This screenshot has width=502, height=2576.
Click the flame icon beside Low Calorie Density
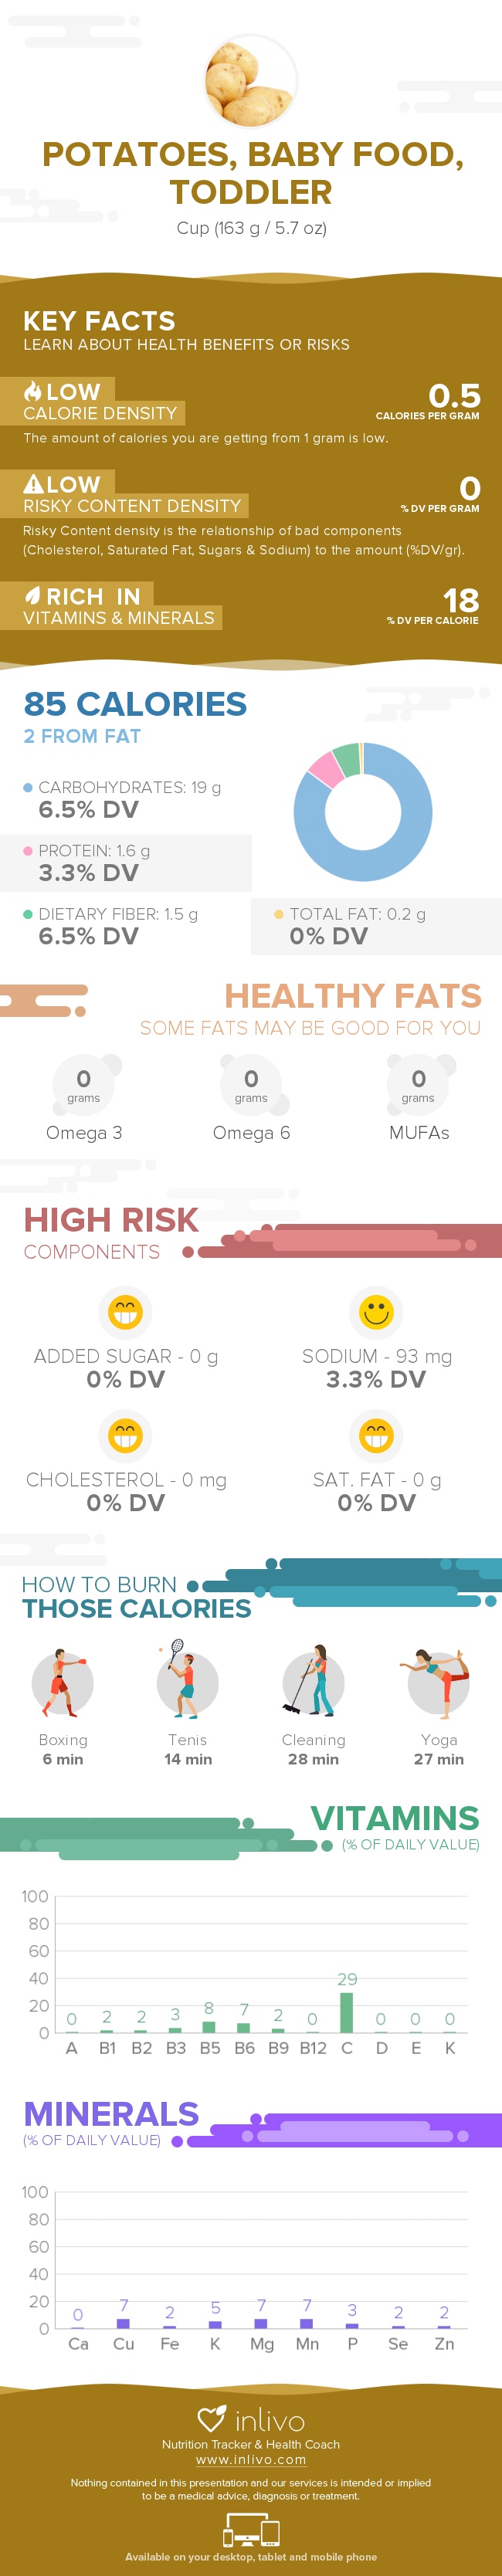click(x=33, y=391)
